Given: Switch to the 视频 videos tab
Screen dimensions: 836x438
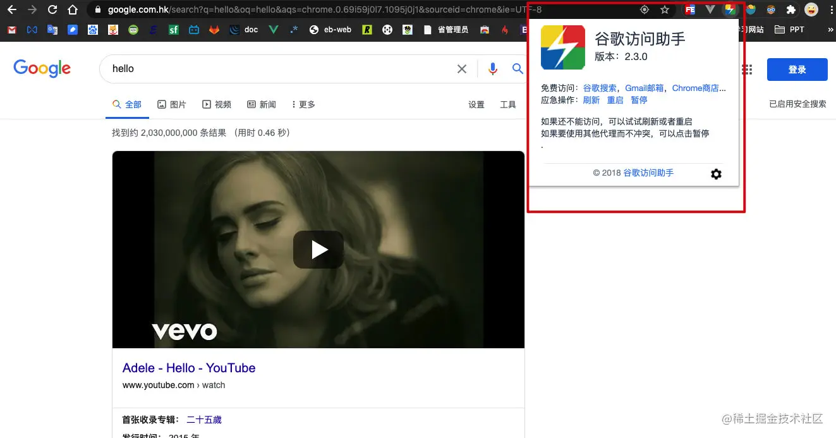Looking at the screenshot, I should click(x=217, y=104).
